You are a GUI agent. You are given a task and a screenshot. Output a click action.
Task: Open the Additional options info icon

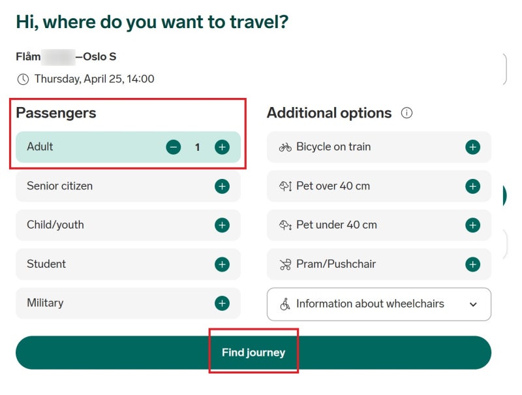(407, 113)
